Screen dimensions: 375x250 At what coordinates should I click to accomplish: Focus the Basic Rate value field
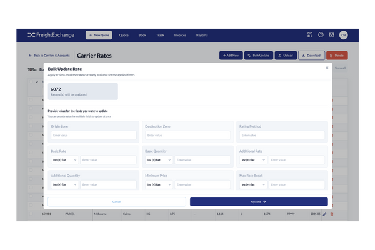coord(108,160)
